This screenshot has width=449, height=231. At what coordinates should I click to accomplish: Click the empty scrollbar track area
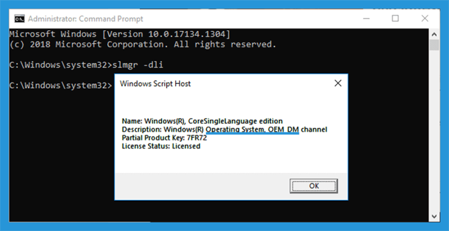(x=434, y=131)
